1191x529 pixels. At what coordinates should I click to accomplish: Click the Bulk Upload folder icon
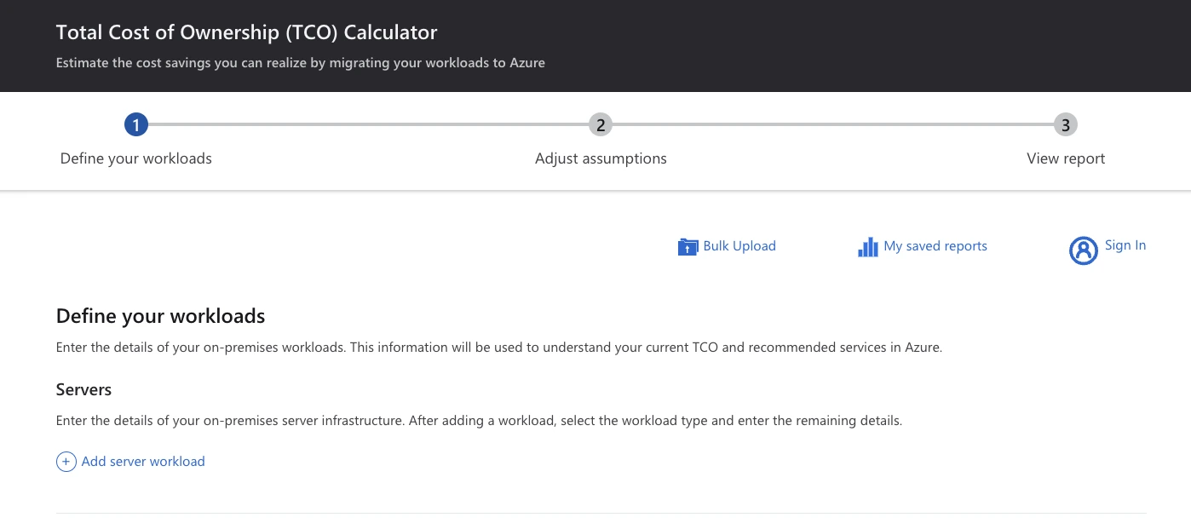click(688, 247)
